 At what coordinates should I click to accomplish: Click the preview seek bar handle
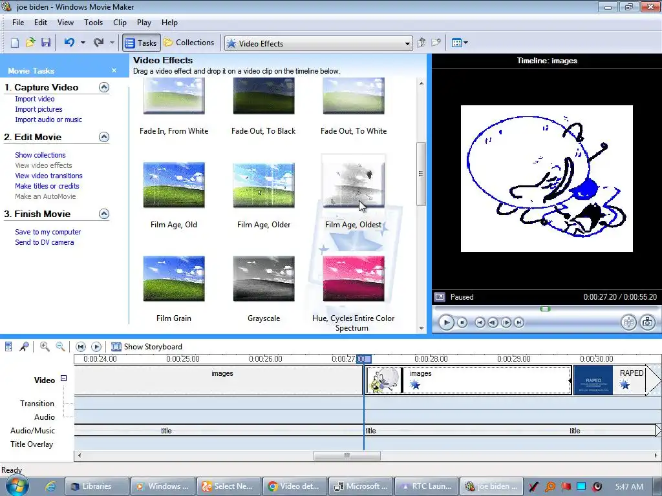(545, 309)
